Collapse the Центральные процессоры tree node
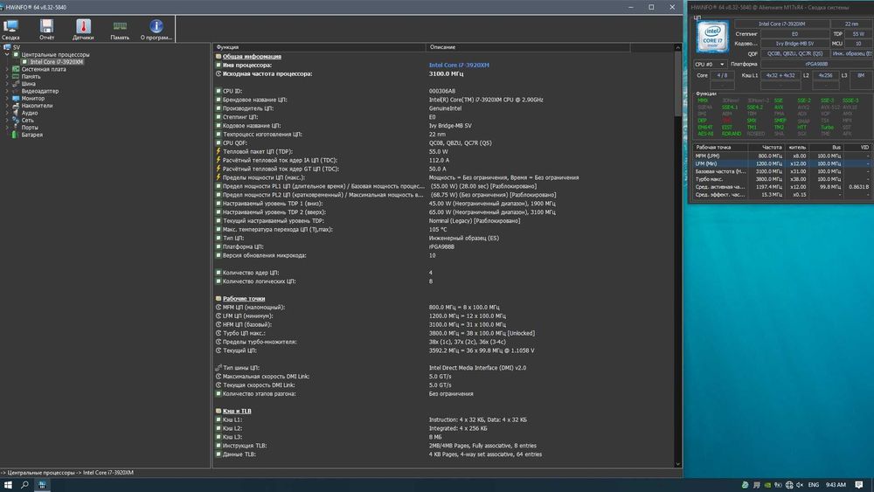Image resolution: width=874 pixels, height=492 pixels. click(7, 54)
